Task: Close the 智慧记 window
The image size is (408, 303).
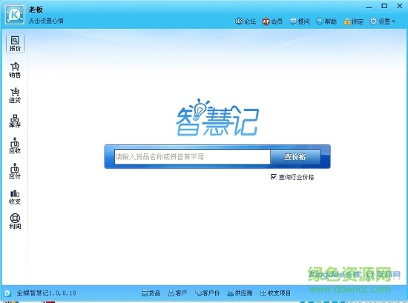Action: coord(400,6)
